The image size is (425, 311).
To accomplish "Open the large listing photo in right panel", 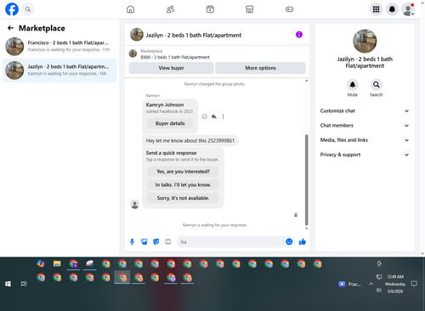I will click(365, 41).
